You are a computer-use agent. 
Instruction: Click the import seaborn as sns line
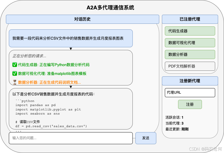click(x=38, y=114)
